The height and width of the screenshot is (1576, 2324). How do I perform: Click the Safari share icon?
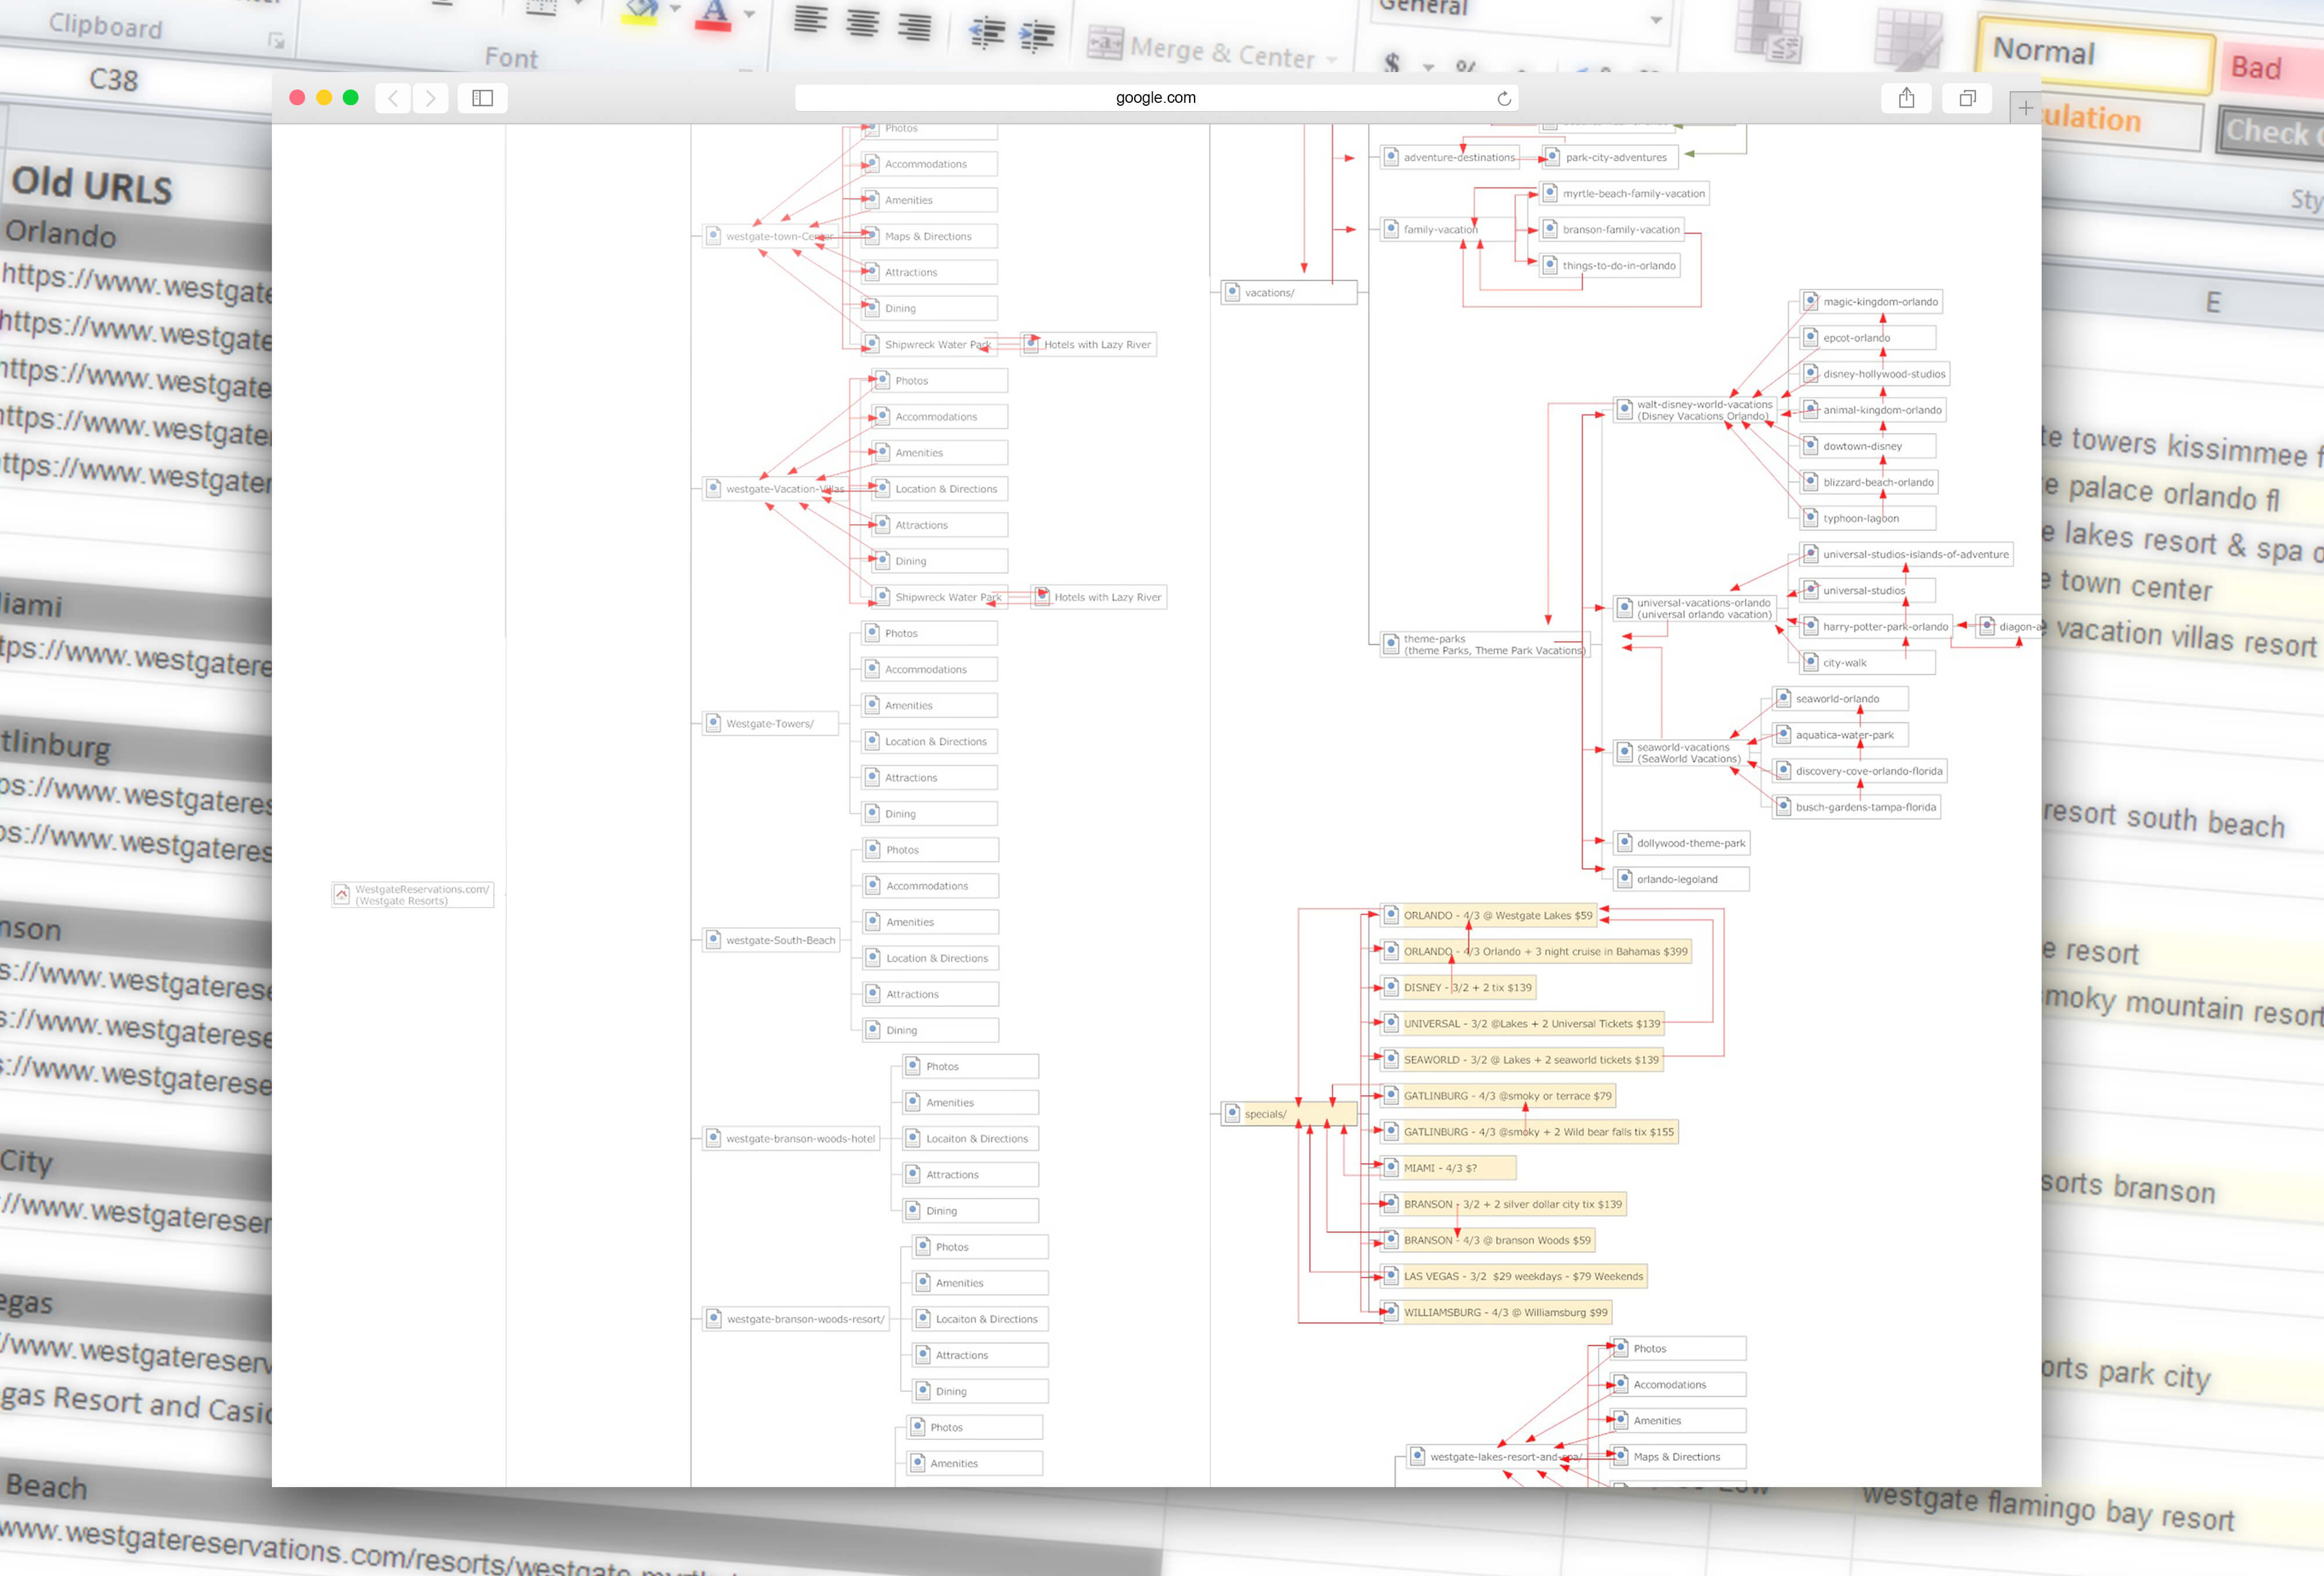click(1906, 98)
